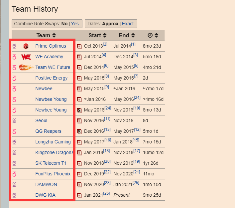Open the DAMWON team link
Viewport: 235px width, 208px height.
pyautogui.click(x=46, y=184)
